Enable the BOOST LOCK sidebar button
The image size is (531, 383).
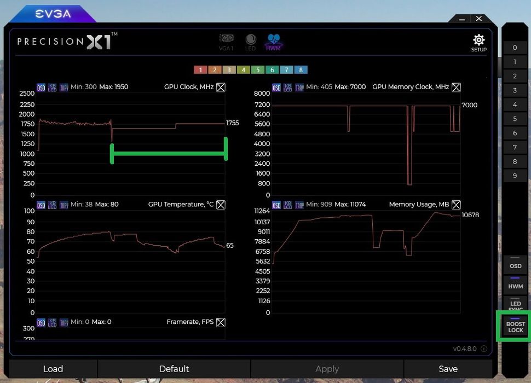[515, 327]
